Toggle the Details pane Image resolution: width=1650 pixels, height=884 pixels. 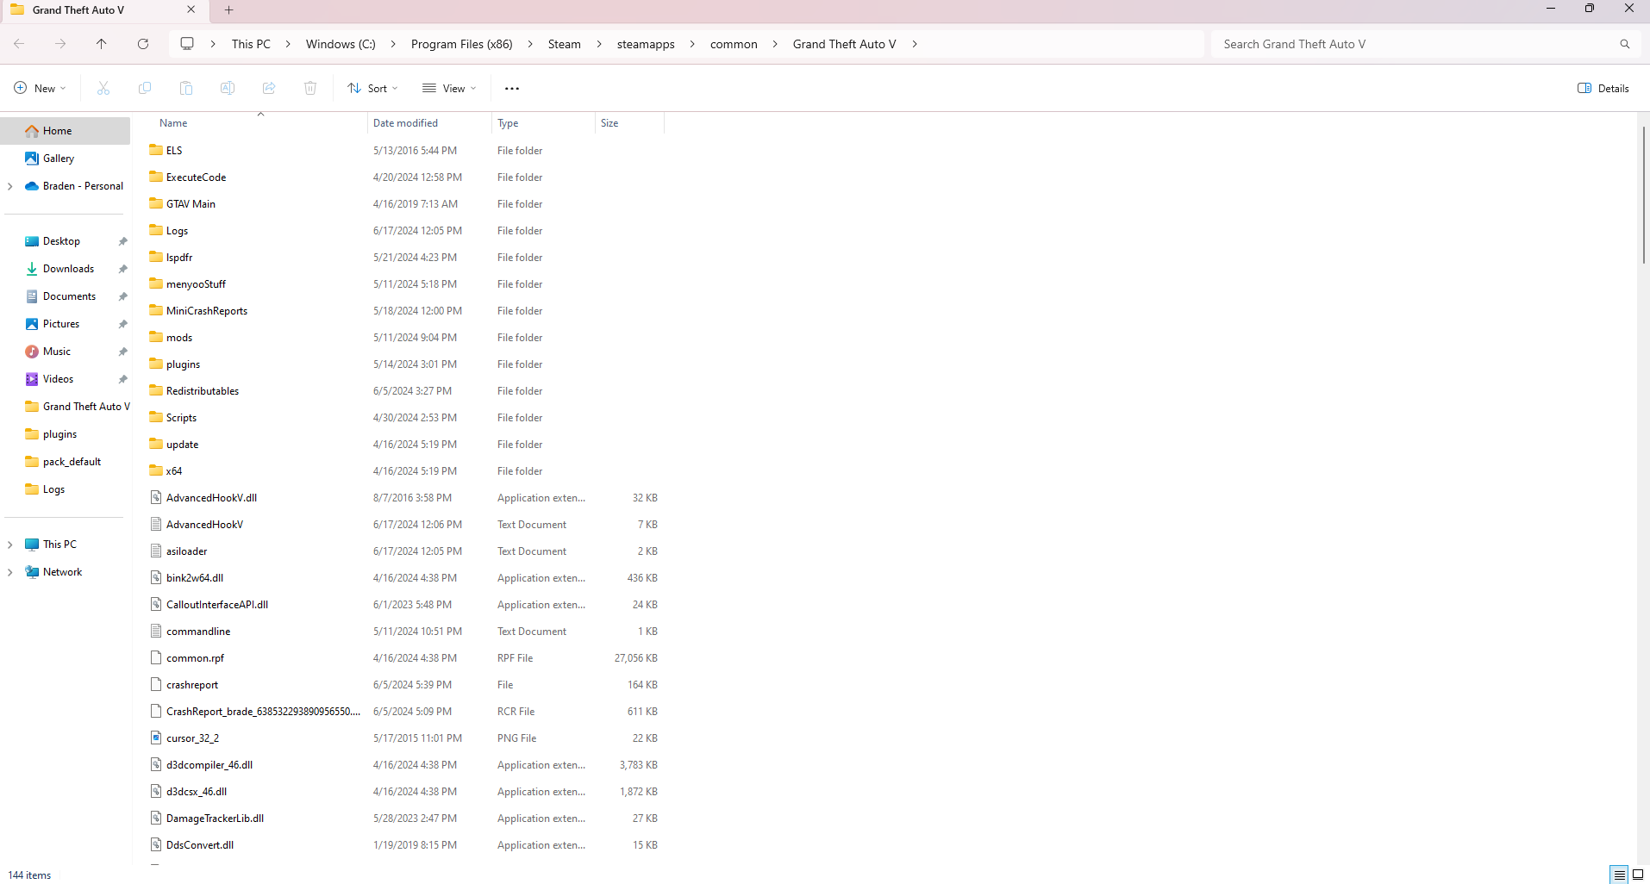click(x=1603, y=88)
